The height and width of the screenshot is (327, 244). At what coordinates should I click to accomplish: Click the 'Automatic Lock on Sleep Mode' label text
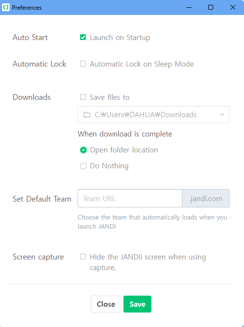(x=142, y=64)
